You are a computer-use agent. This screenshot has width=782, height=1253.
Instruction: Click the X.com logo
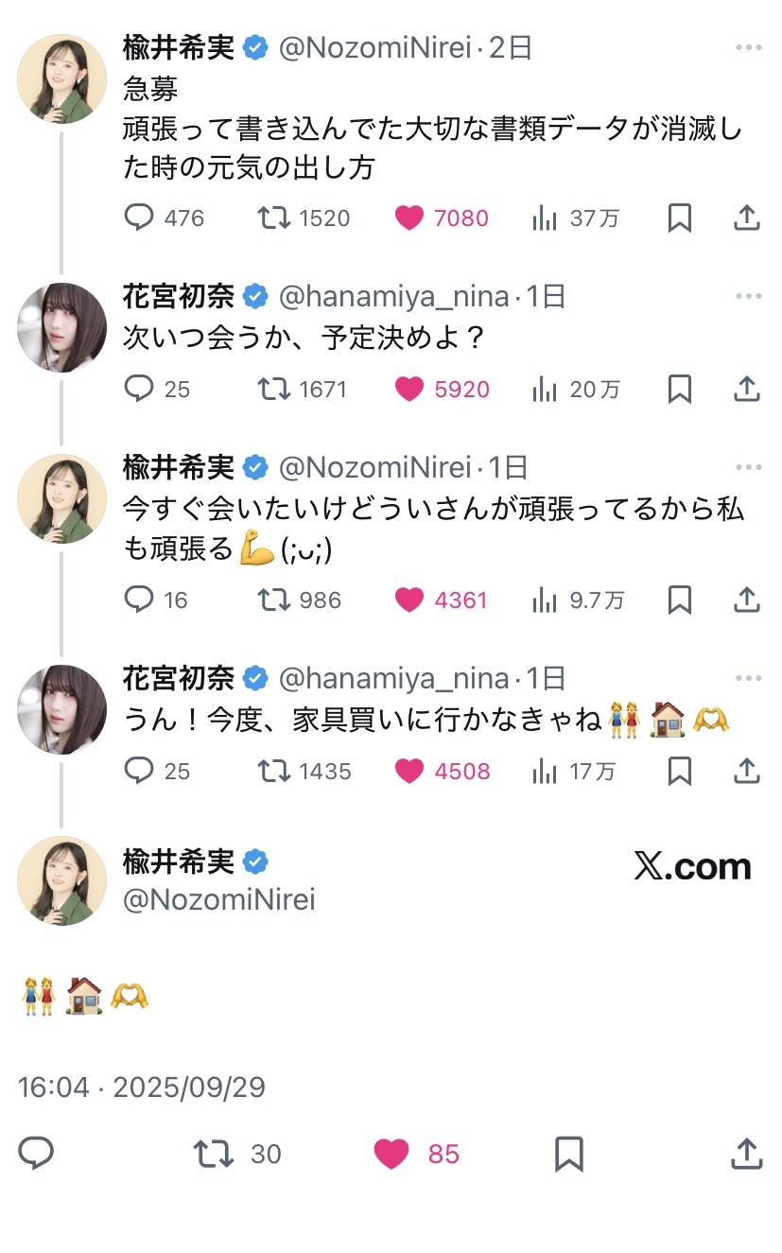pyautogui.click(x=692, y=867)
